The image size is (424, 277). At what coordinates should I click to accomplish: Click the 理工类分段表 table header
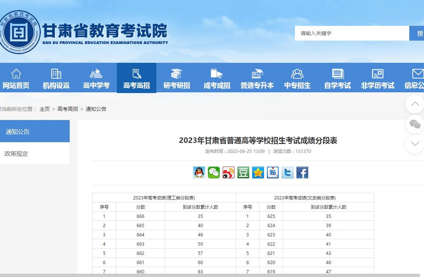pyautogui.click(x=164, y=198)
